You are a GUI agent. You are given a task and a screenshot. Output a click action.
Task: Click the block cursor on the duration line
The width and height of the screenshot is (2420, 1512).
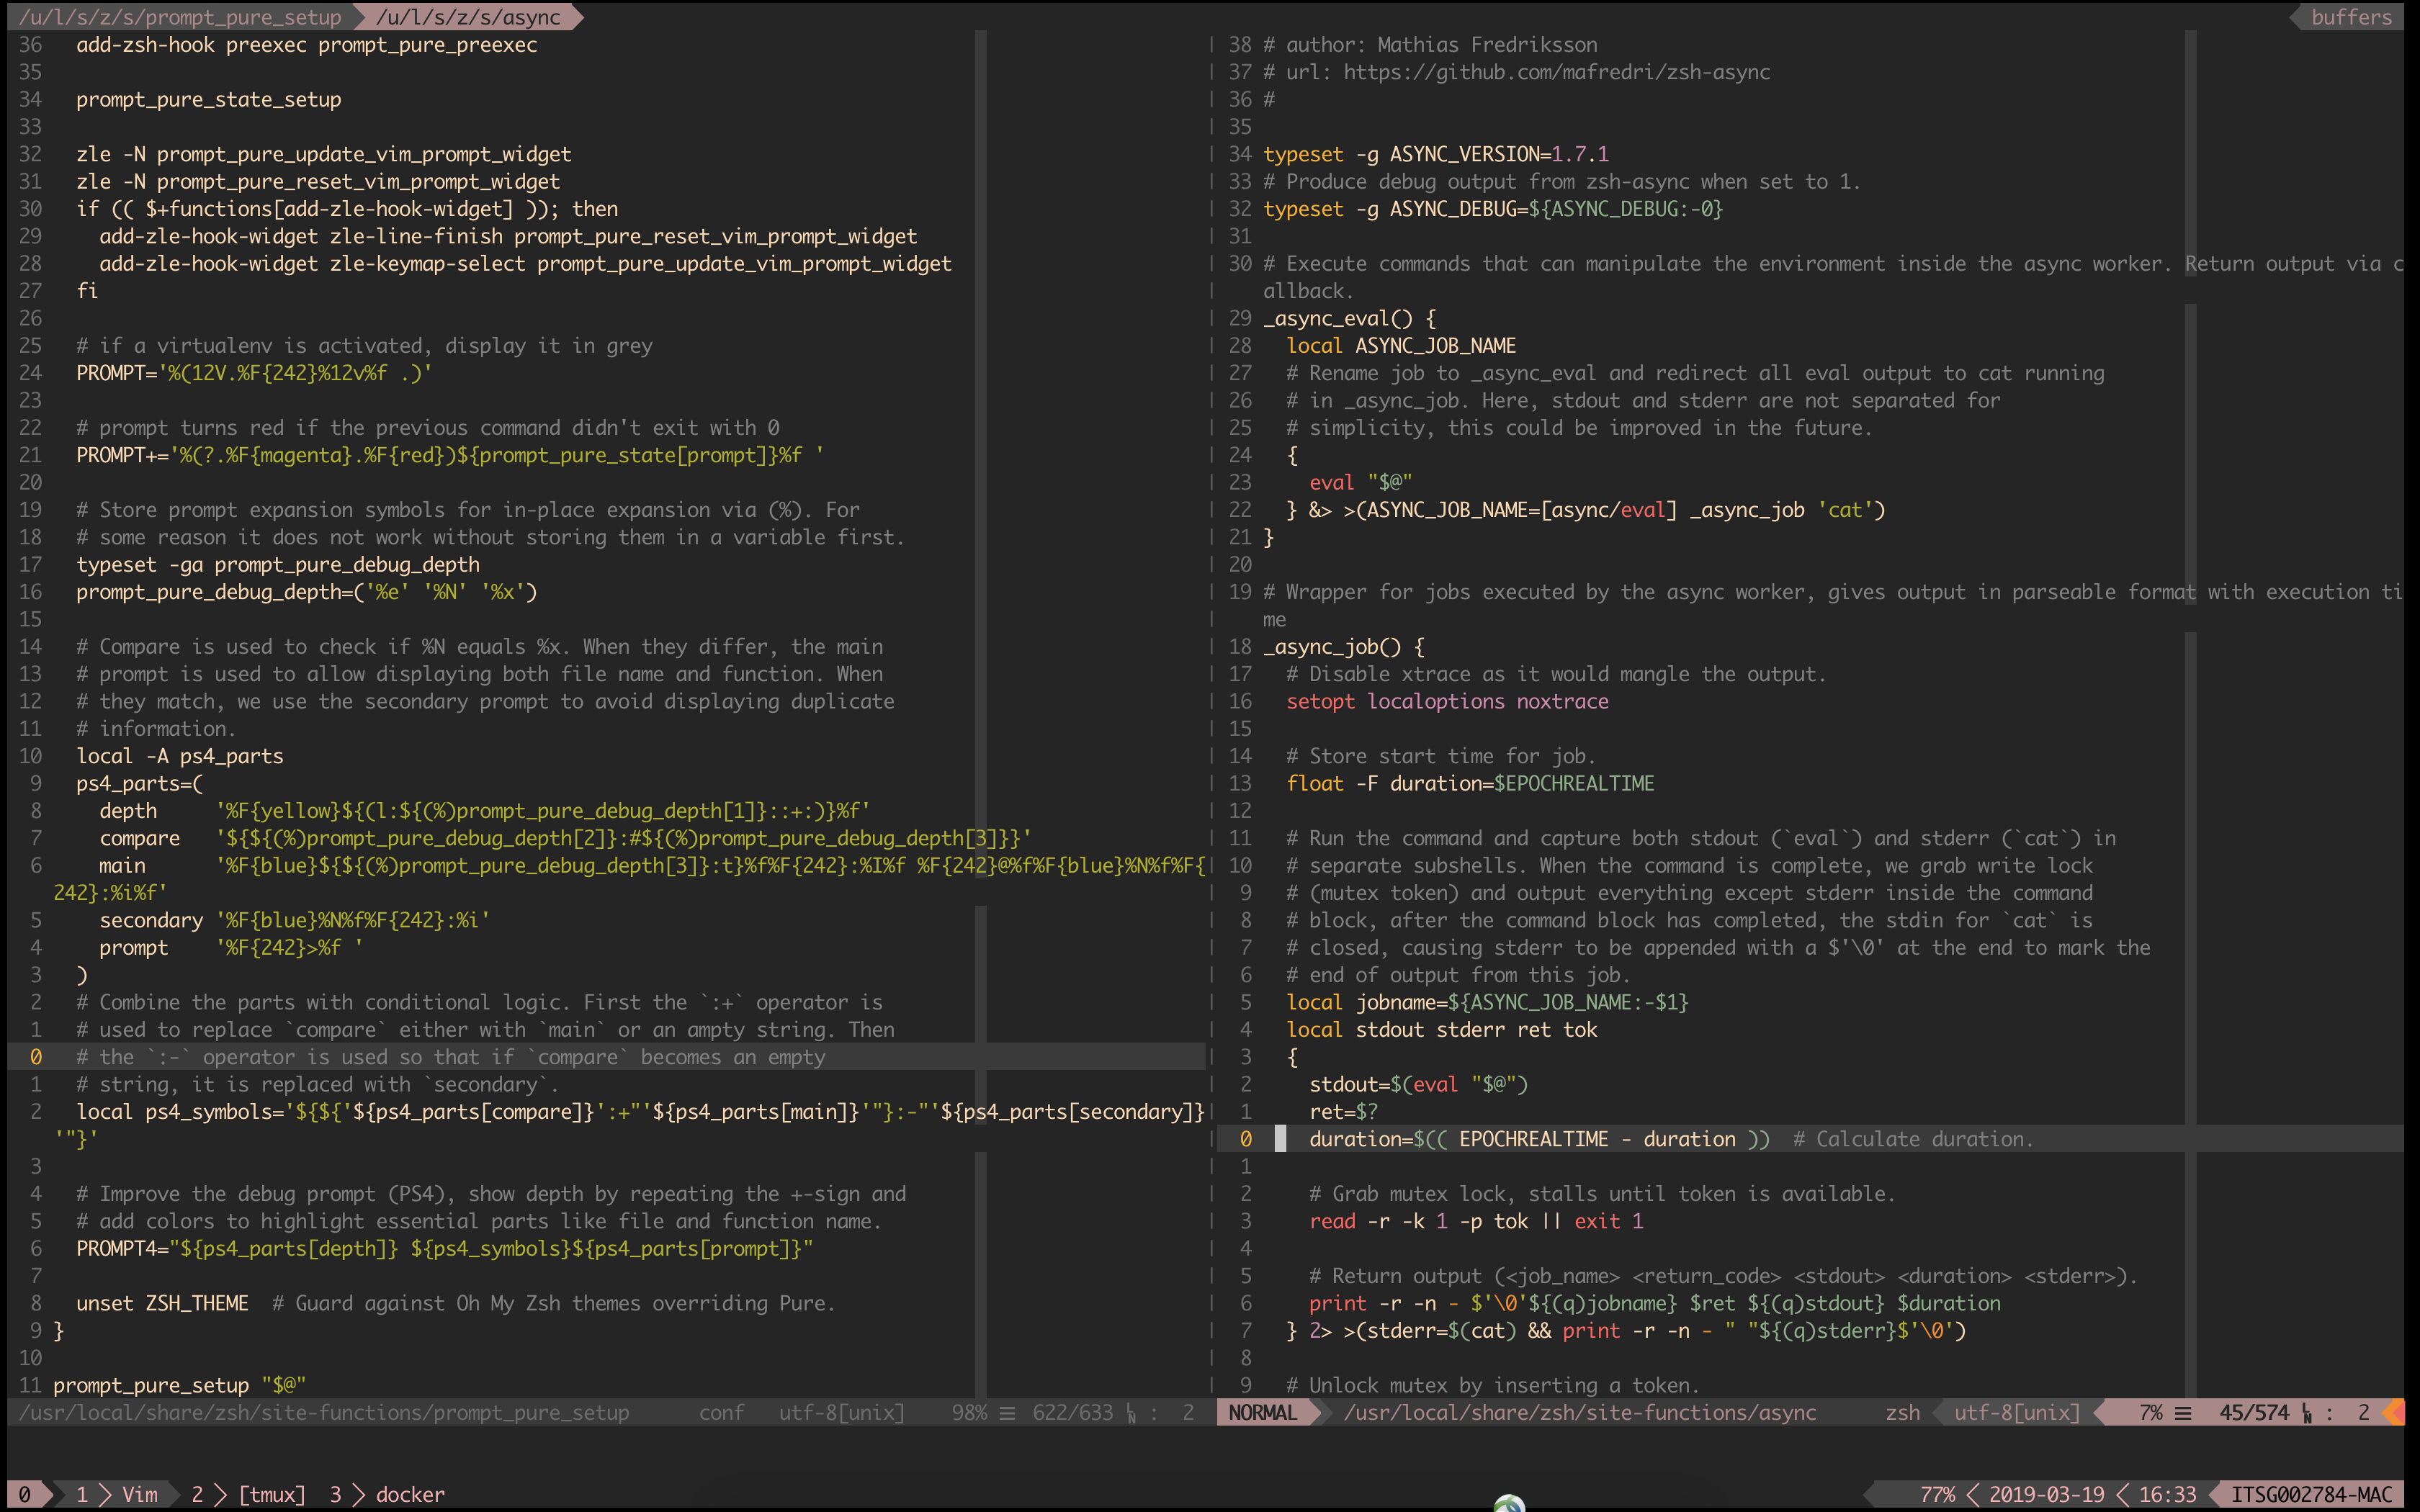(1280, 1139)
